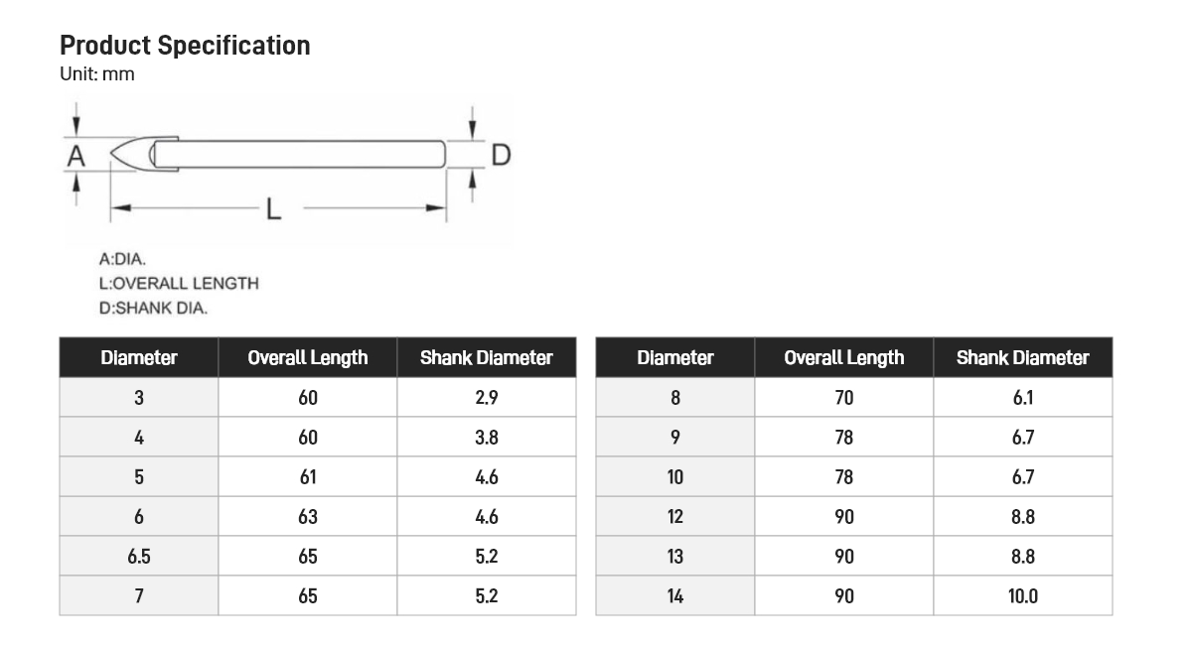Click the 70 overall length value

pos(844,398)
